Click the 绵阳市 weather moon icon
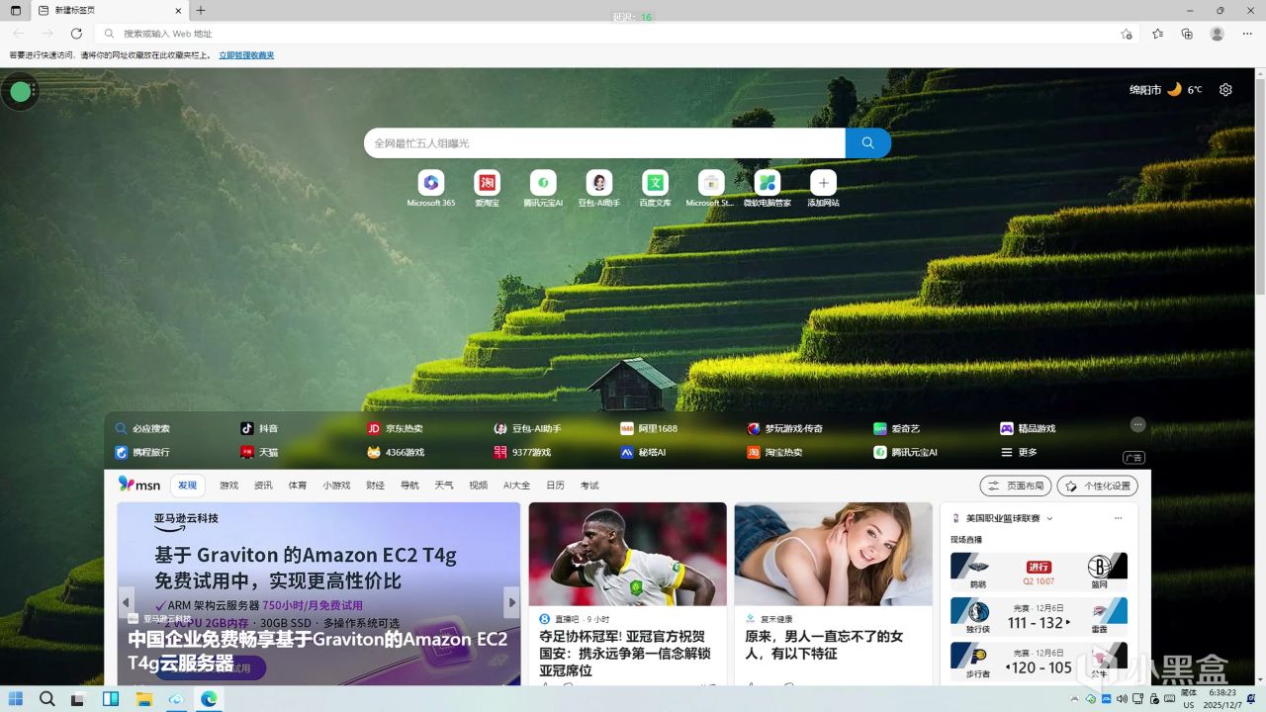This screenshot has width=1266, height=712. (1174, 89)
